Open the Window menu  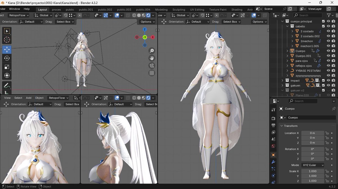coord(14,9)
